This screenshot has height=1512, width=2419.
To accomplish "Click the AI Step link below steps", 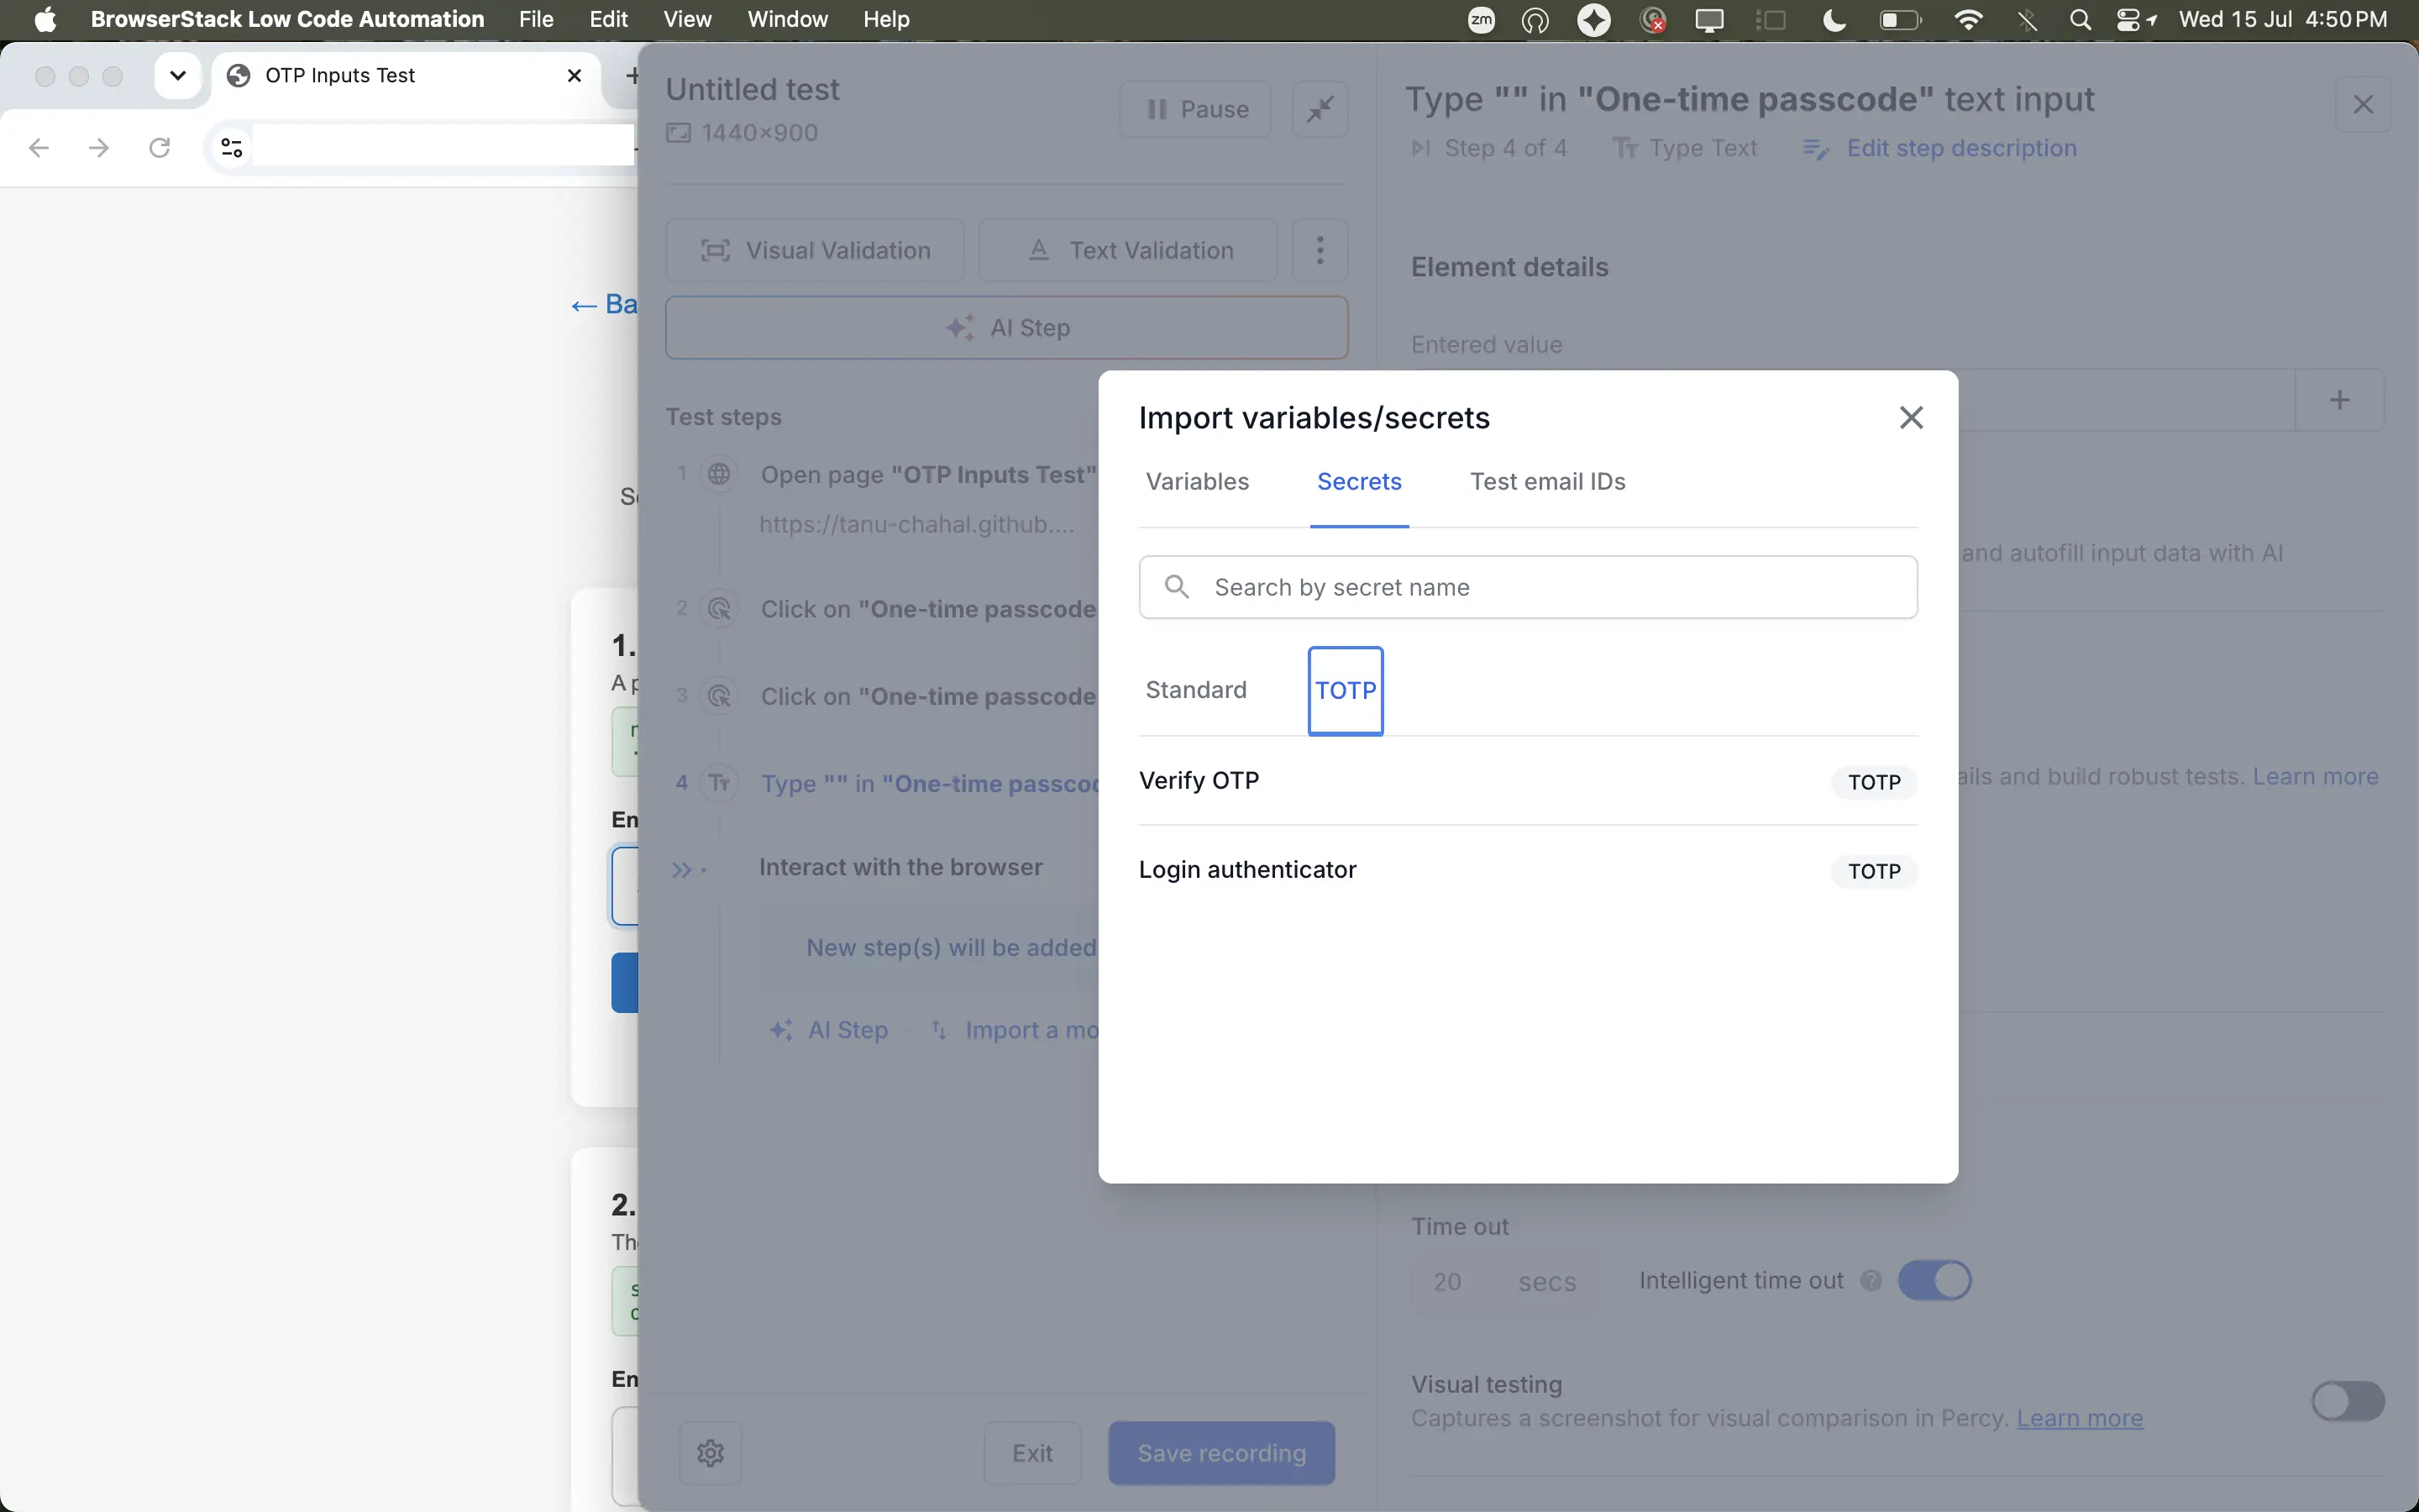I will [829, 1030].
